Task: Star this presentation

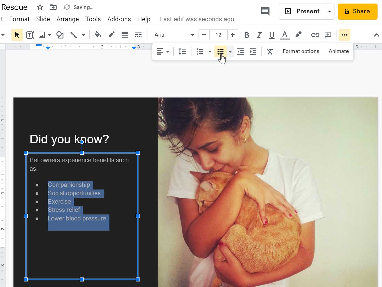Action: [x=40, y=7]
